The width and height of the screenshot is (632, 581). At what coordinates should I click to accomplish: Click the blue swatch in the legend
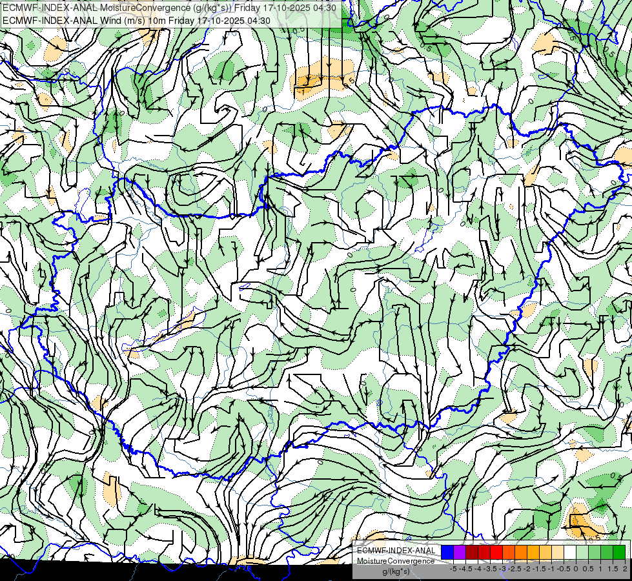point(447,553)
